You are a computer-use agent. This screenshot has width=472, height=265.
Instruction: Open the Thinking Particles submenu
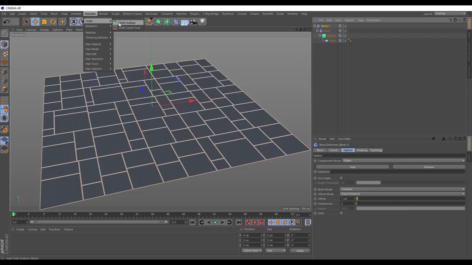98,38
